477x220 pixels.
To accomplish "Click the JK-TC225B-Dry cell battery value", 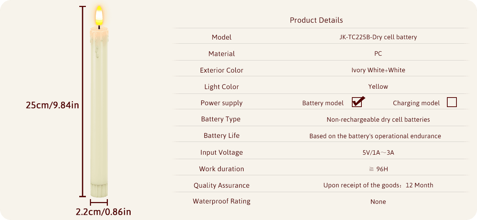I will (x=378, y=37).
